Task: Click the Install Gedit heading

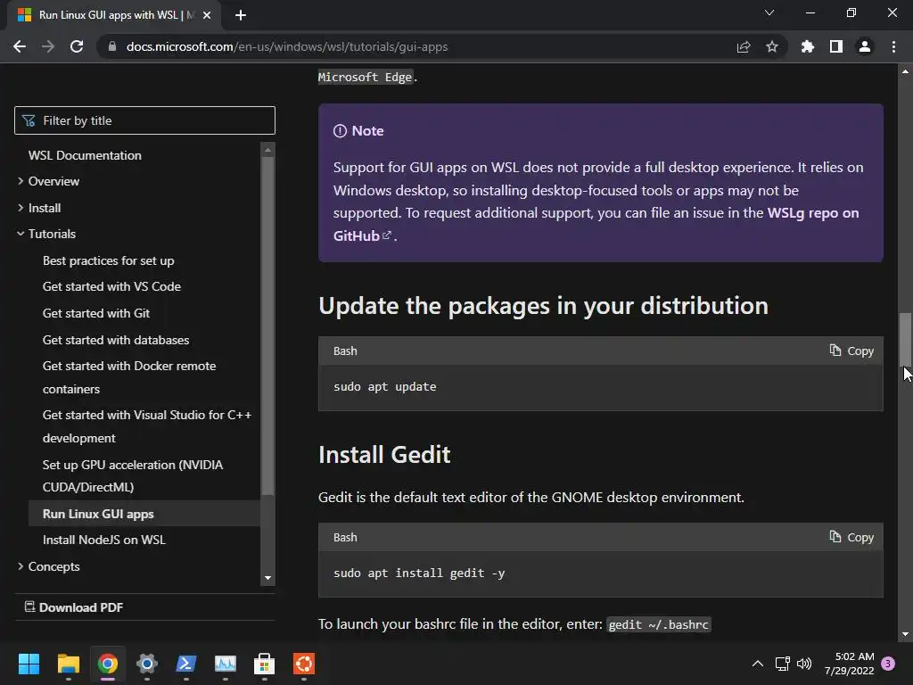Action: [384, 454]
